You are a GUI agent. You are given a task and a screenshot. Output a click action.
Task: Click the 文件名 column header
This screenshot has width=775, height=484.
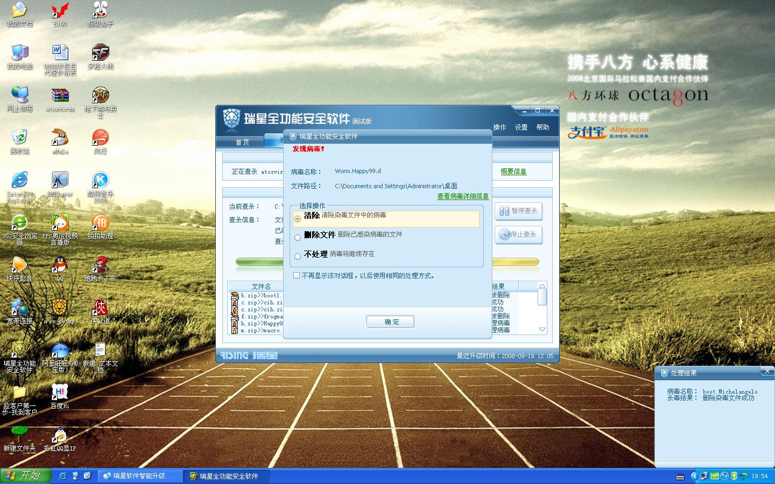click(261, 287)
